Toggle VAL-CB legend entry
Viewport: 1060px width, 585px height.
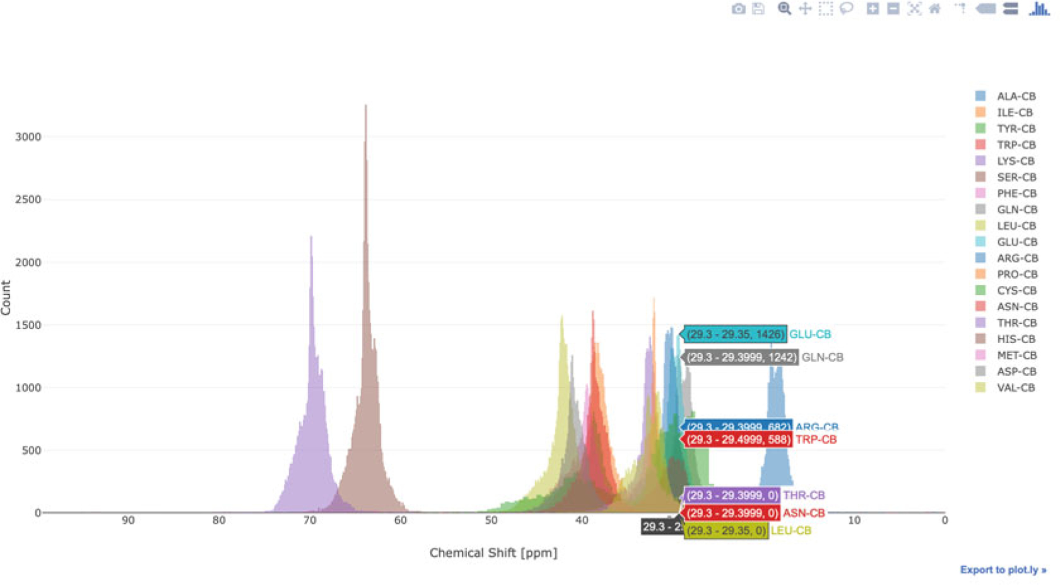click(1005, 387)
